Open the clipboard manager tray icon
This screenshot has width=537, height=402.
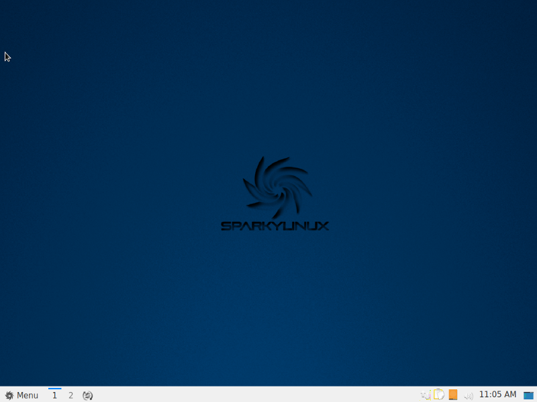[x=439, y=395]
